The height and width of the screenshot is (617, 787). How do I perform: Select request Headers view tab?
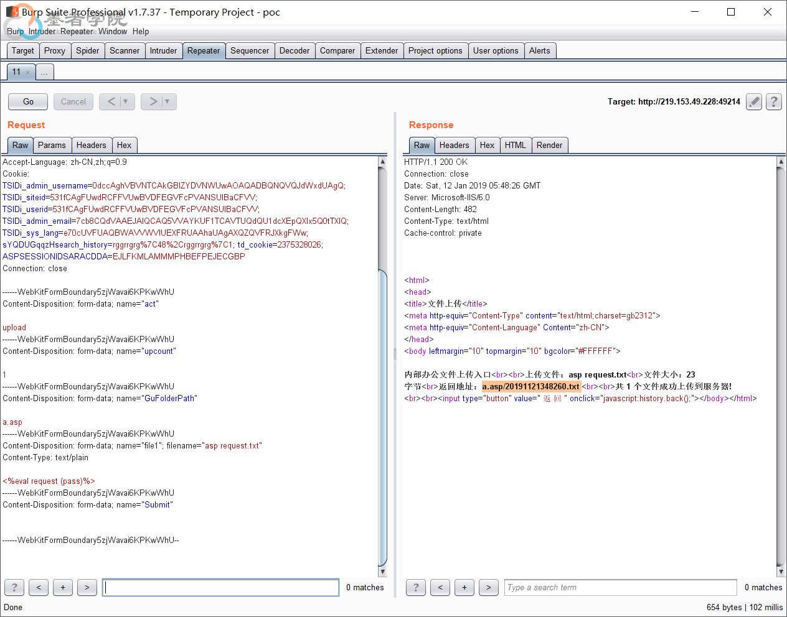tap(92, 145)
